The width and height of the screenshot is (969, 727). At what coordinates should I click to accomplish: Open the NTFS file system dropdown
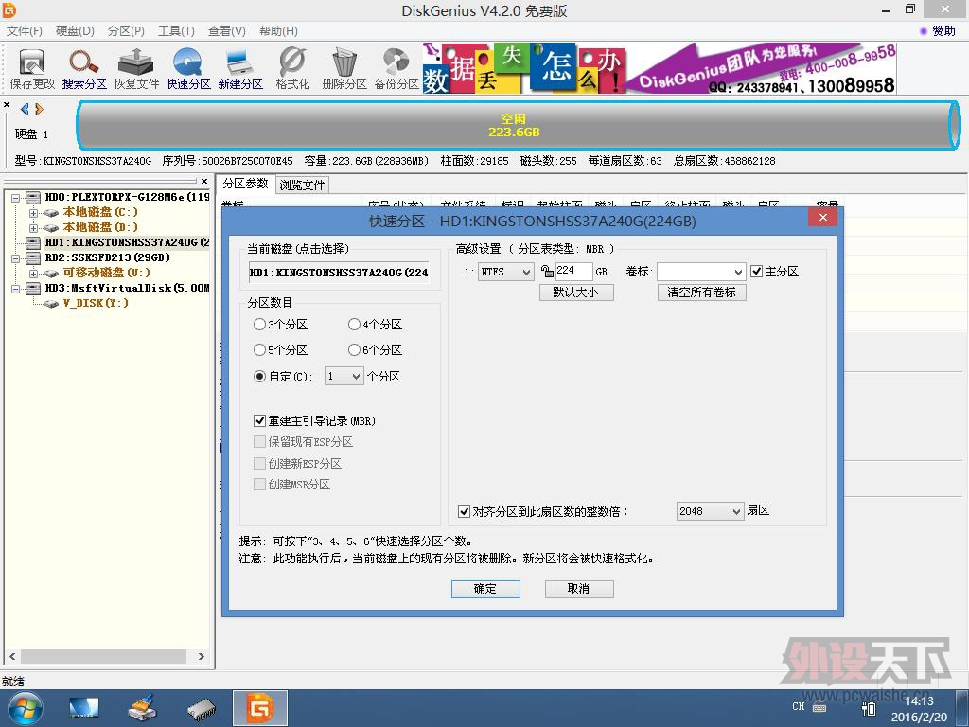click(506, 272)
